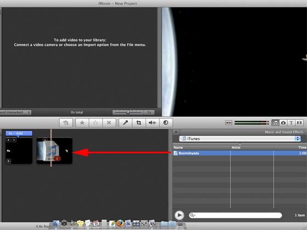Open Stickies yellow notes in the Dock
307x230 pixels.
pos(80,223)
